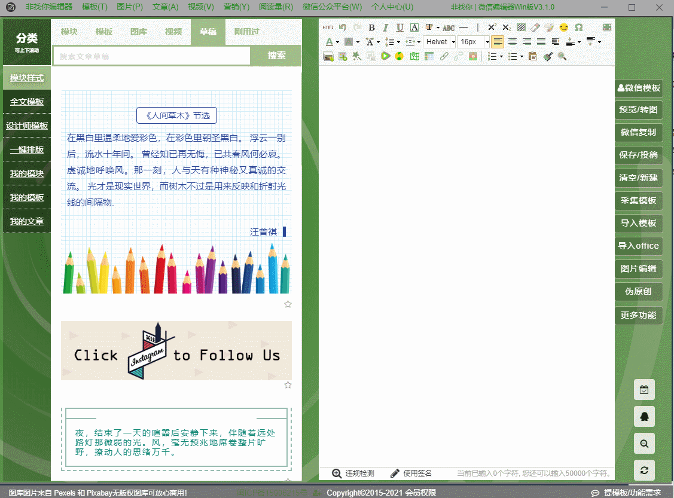Favorite the pencil template with star
The width and height of the screenshot is (674, 498).
tap(288, 304)
